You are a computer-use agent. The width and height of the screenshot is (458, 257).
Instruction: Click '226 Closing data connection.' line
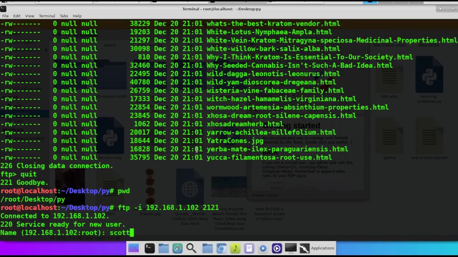(57, 166)
